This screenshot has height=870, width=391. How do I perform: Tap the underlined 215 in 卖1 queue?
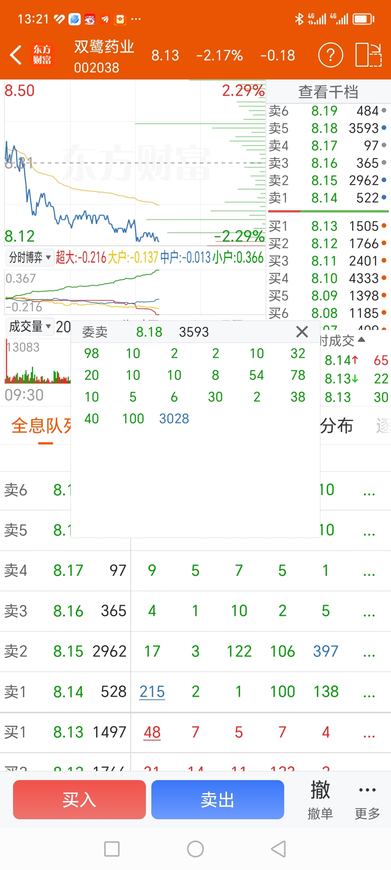coord(152,692)
